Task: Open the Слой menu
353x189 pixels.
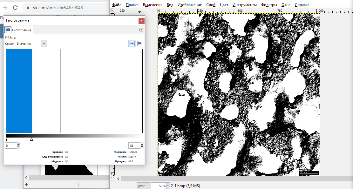Action: tap(211, 5)
